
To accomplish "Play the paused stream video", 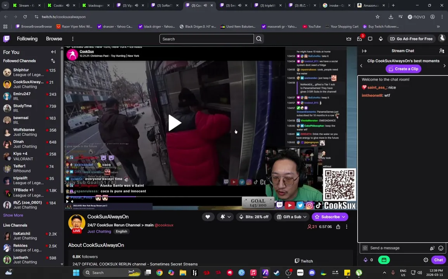I will coord(175,123).
